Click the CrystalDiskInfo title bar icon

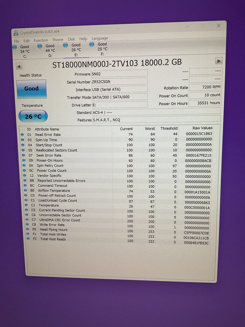coord(16,33)
